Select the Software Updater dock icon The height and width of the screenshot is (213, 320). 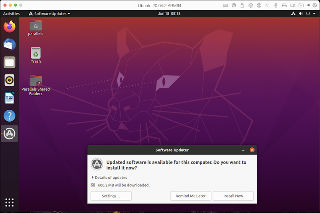point(10,134)
